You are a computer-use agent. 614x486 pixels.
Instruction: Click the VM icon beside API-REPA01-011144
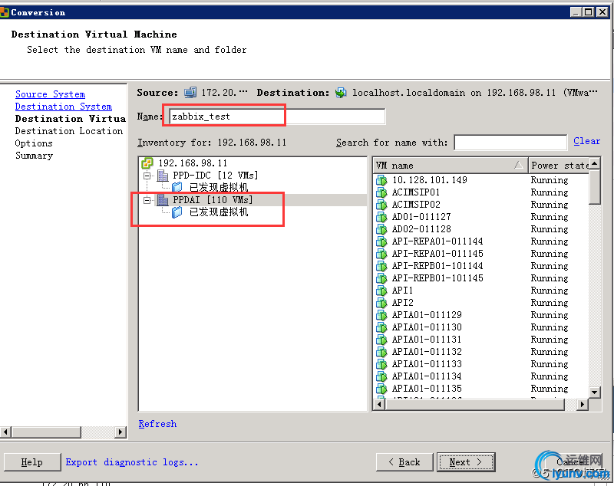point(381,241)
